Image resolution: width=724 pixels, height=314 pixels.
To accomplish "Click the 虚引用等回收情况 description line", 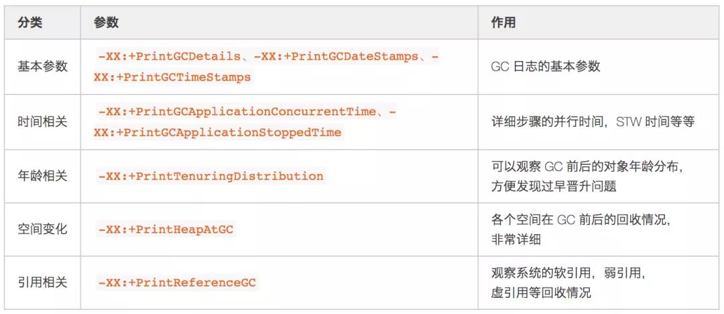I will click(541, 293).
